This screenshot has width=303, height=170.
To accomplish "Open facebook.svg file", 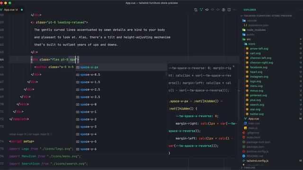I will coord(258,67).
